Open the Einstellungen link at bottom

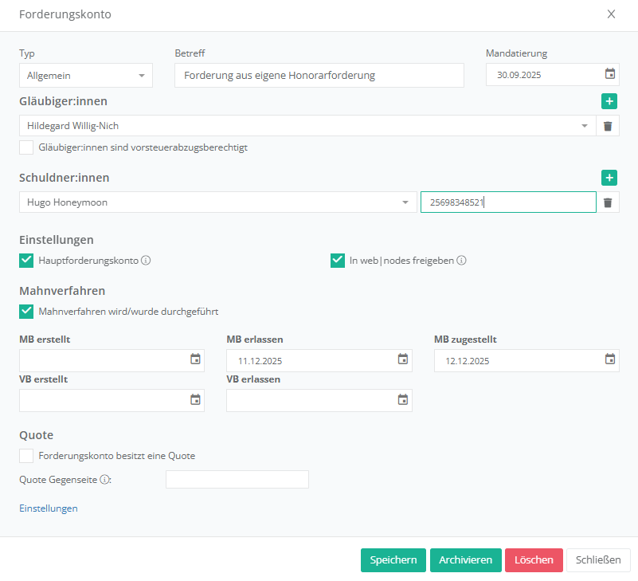click(49, 508)
